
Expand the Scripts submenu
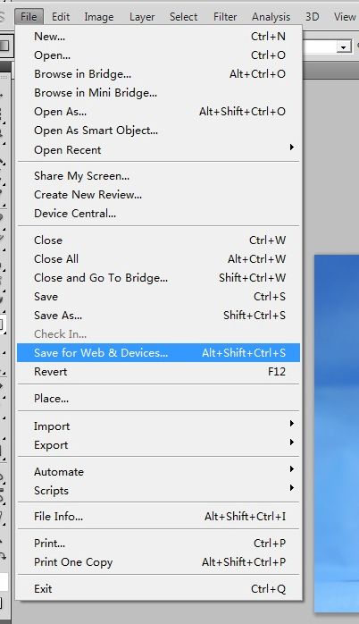pyautogui.click(x=158, y=490)
